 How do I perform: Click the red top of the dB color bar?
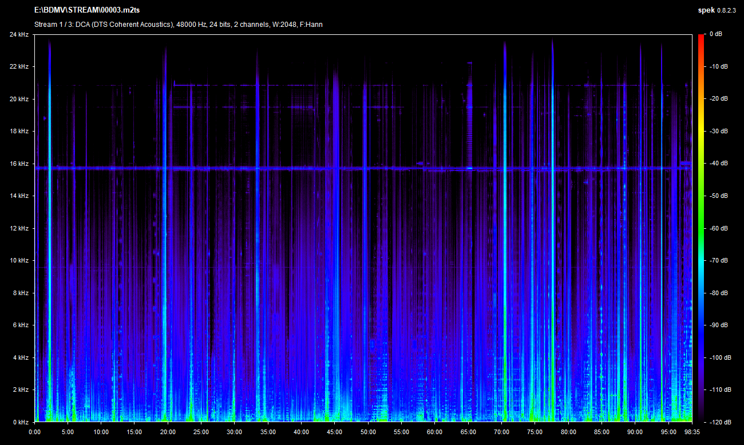click(x=701, y=38)
